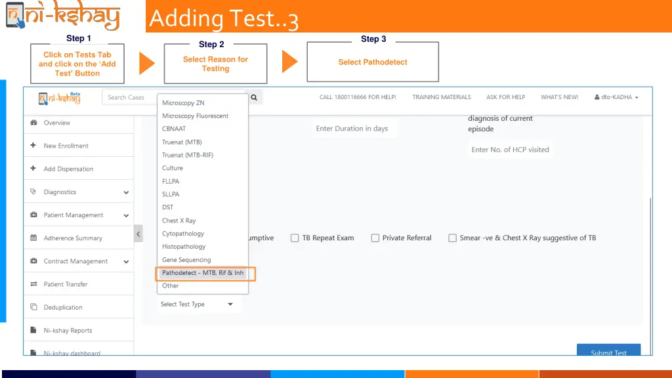Collapse the sidebar with the arrow handle
This screenshot has height=378, width=672.
tap(138, 234)
